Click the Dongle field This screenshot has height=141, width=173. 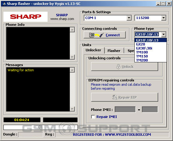31,135
